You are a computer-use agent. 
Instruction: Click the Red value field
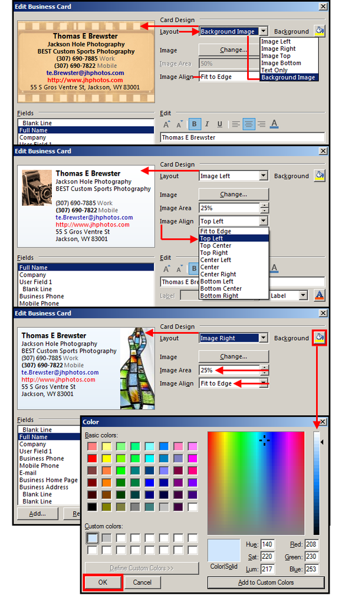coord(312,544)
